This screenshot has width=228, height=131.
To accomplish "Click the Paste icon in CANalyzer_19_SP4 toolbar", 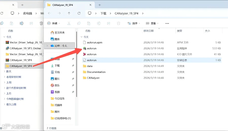I will pyautogui.click(x=89, y=23).
